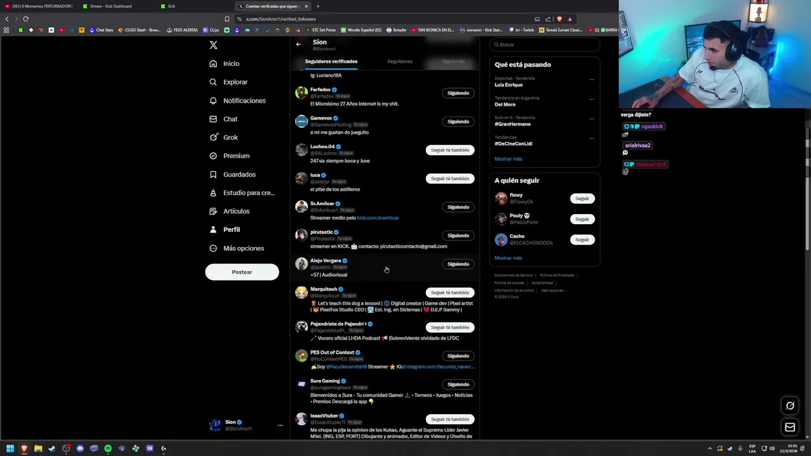Open Spotify from the taskbar

108,448
